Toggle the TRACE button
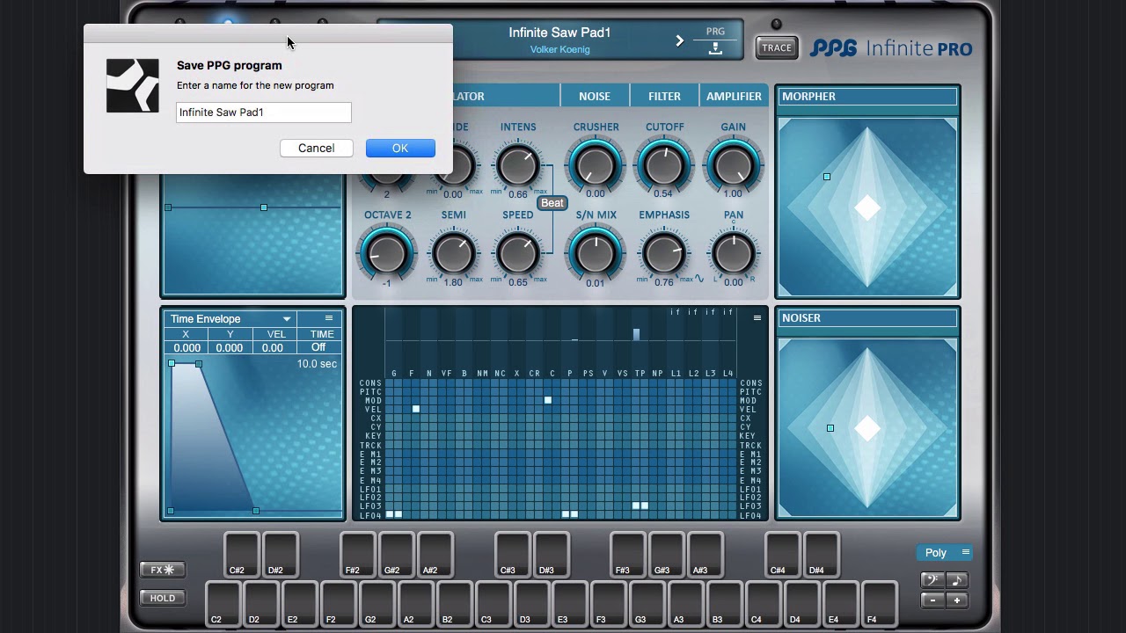Viewport: 1126px width, 633px height. pos(776,48)
